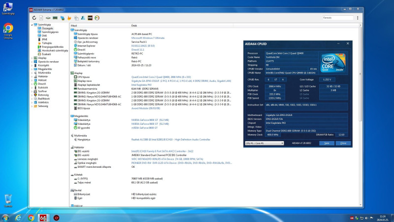
Task: Click the Internet Explorer taskbar icon
Action: pyautogui.click(x=19, y=218)
